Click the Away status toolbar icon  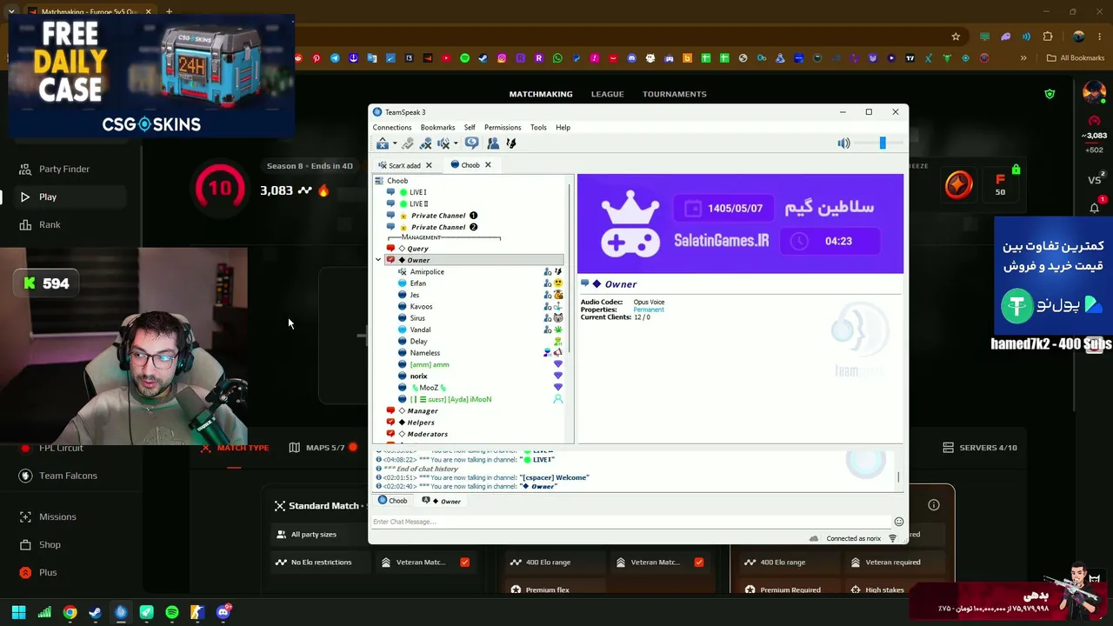(x=472, y=143)
